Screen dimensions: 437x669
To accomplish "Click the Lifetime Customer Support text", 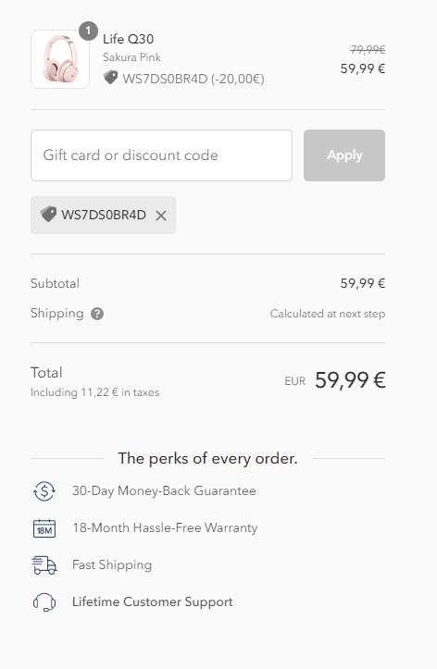I will 153,602.
